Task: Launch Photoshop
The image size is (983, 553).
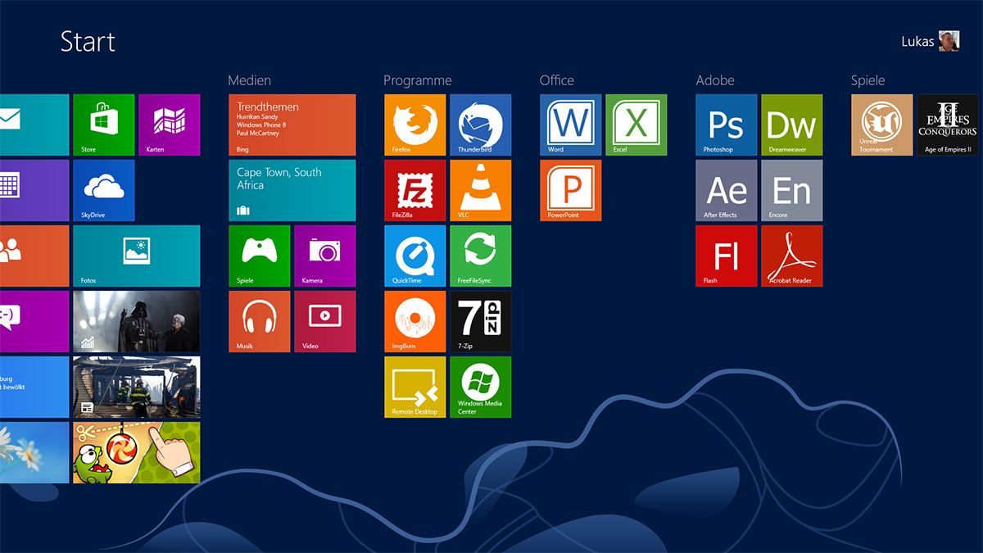Action: (726, 125)
